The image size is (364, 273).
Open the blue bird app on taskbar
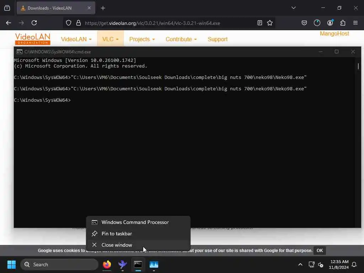123,264
